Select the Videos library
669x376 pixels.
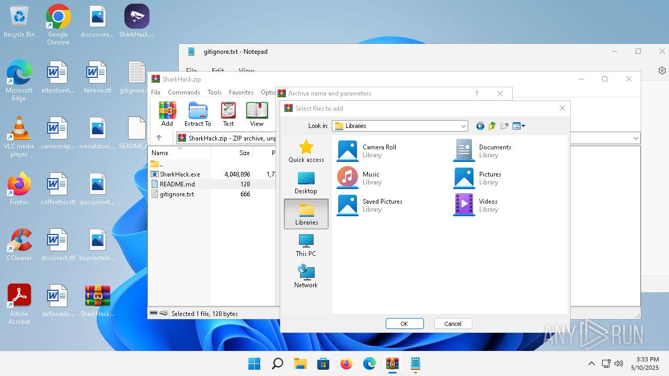476,205
